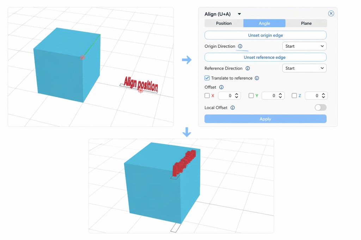Switch to the Position tab
361x240 pixels.
(224, 23)
